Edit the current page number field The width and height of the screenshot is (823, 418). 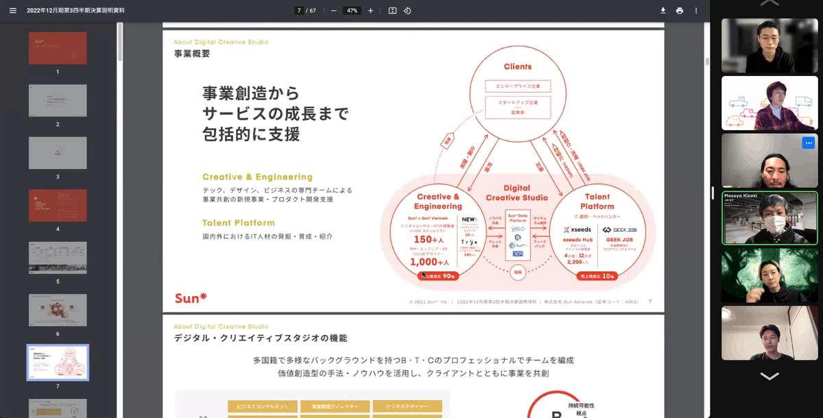(x=299, y=10)
